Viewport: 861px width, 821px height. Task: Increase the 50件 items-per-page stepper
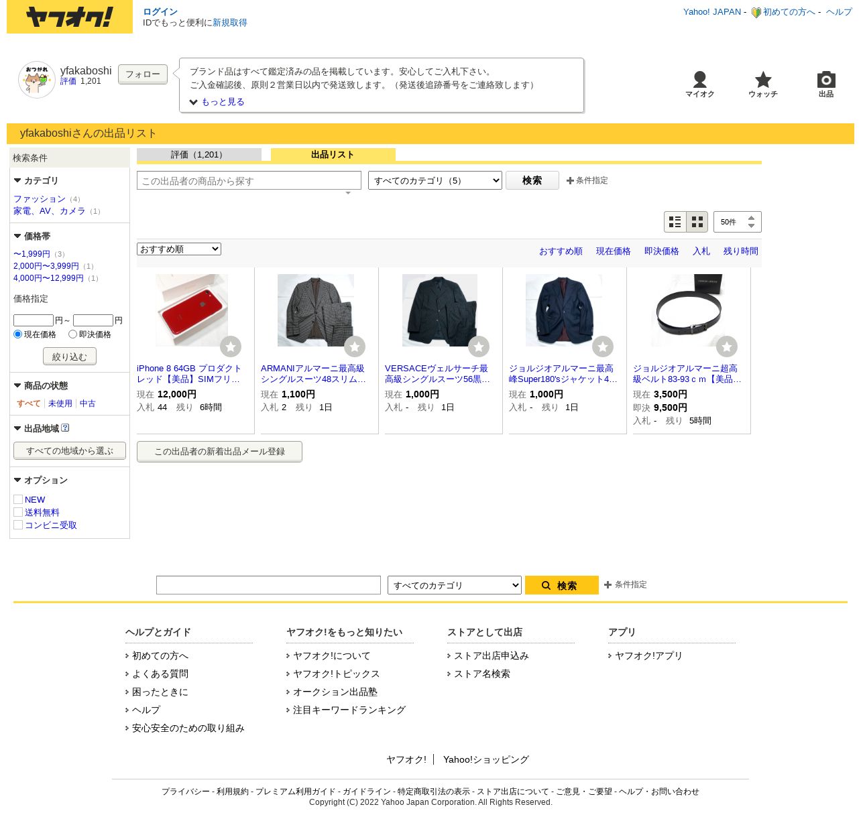click(751, 218)
